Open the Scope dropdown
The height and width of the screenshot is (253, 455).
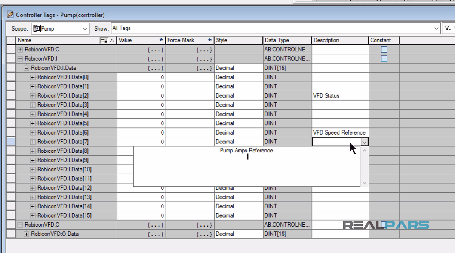point(84,28)
